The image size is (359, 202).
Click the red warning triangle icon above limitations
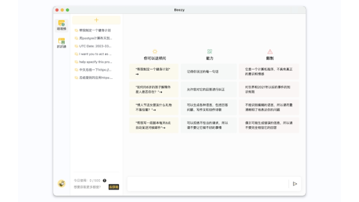click(270, 51)
